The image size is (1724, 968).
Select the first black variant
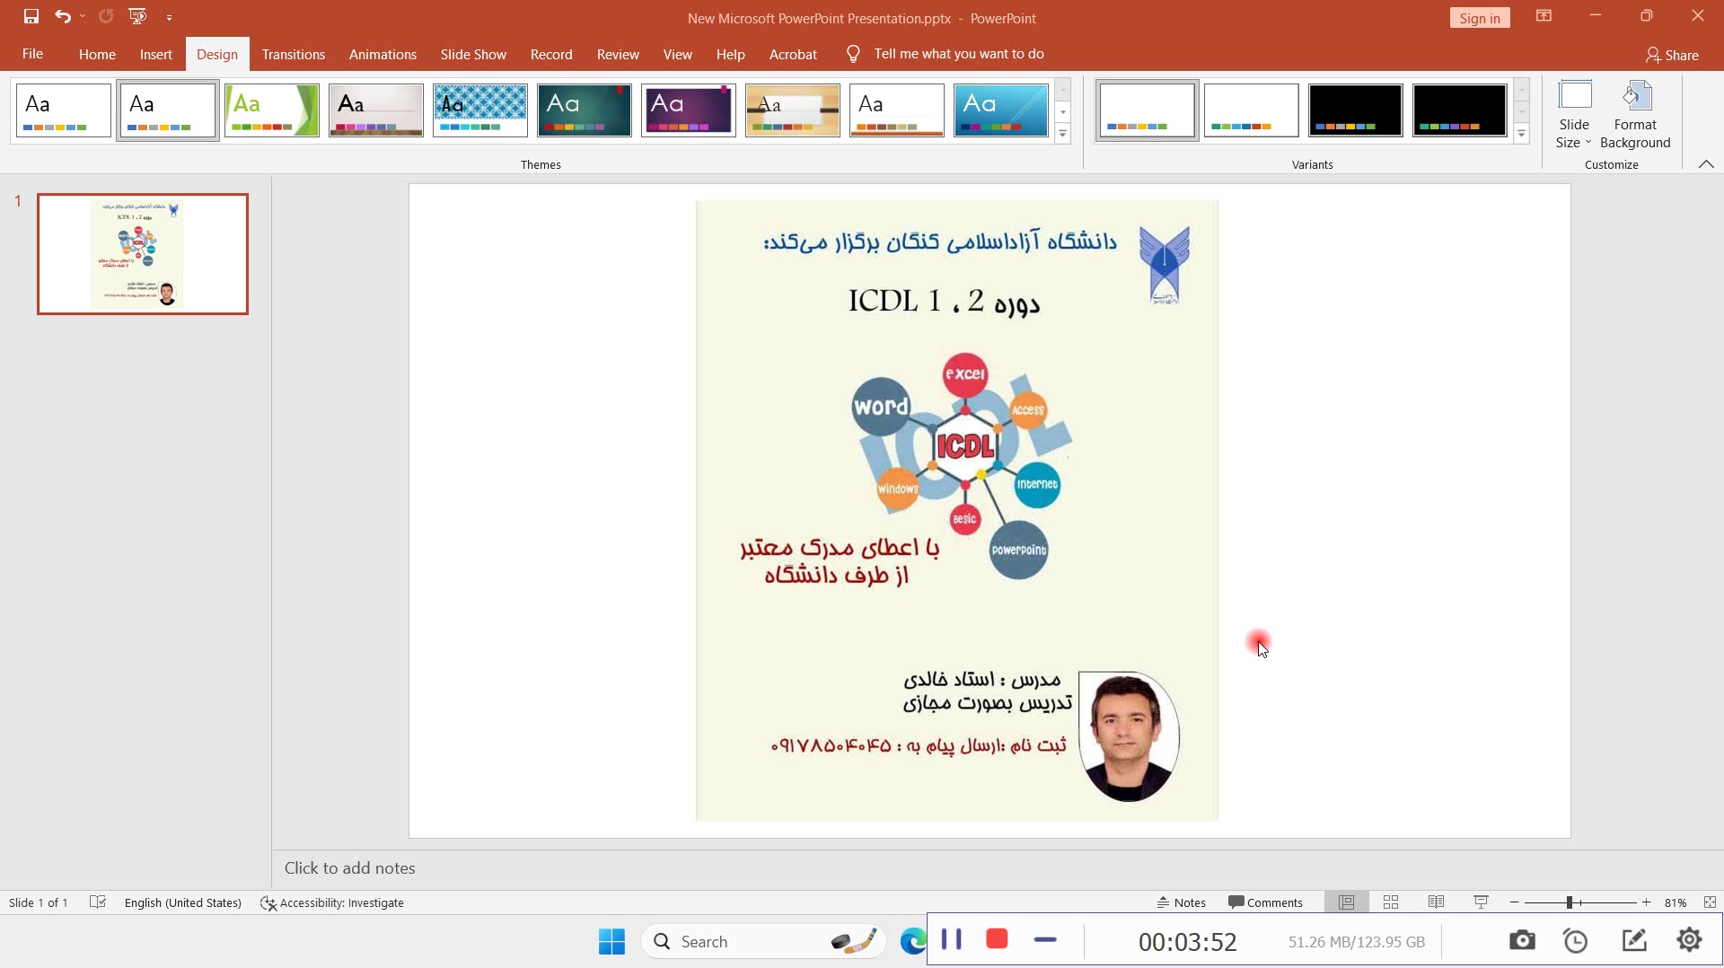(1356, 110)
